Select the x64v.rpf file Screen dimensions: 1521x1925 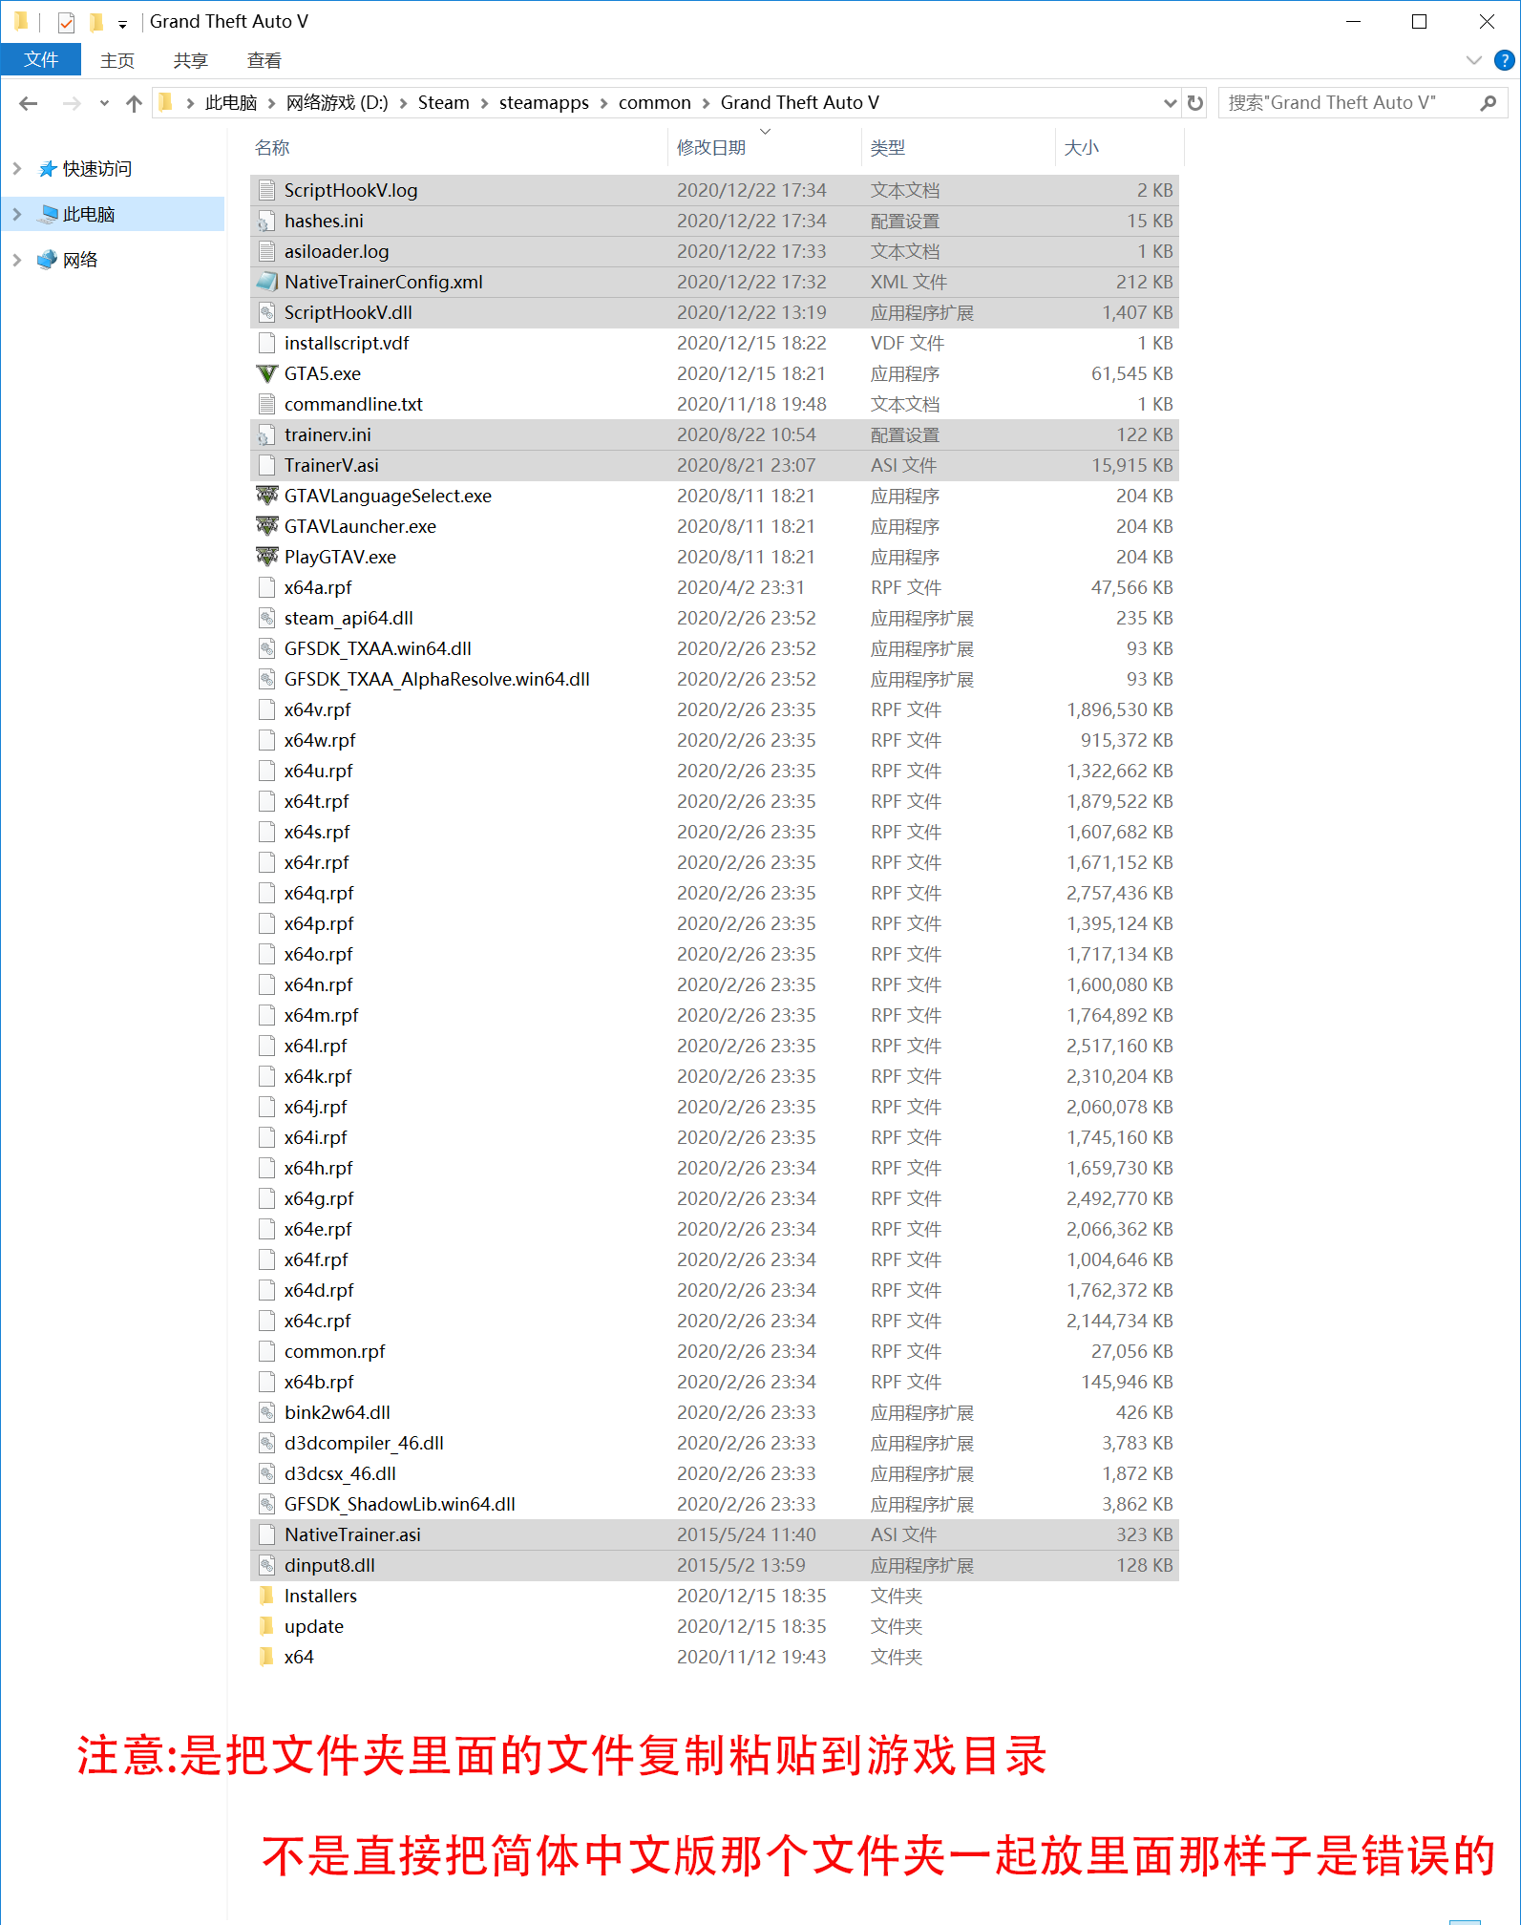click(714, 709)
